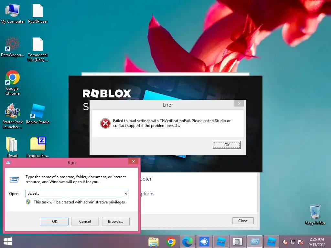Click Browse... in the Run dialog

115,222
